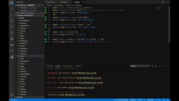
Task: Open copyWithin.js in the file tree
Action: click(24, 26)
